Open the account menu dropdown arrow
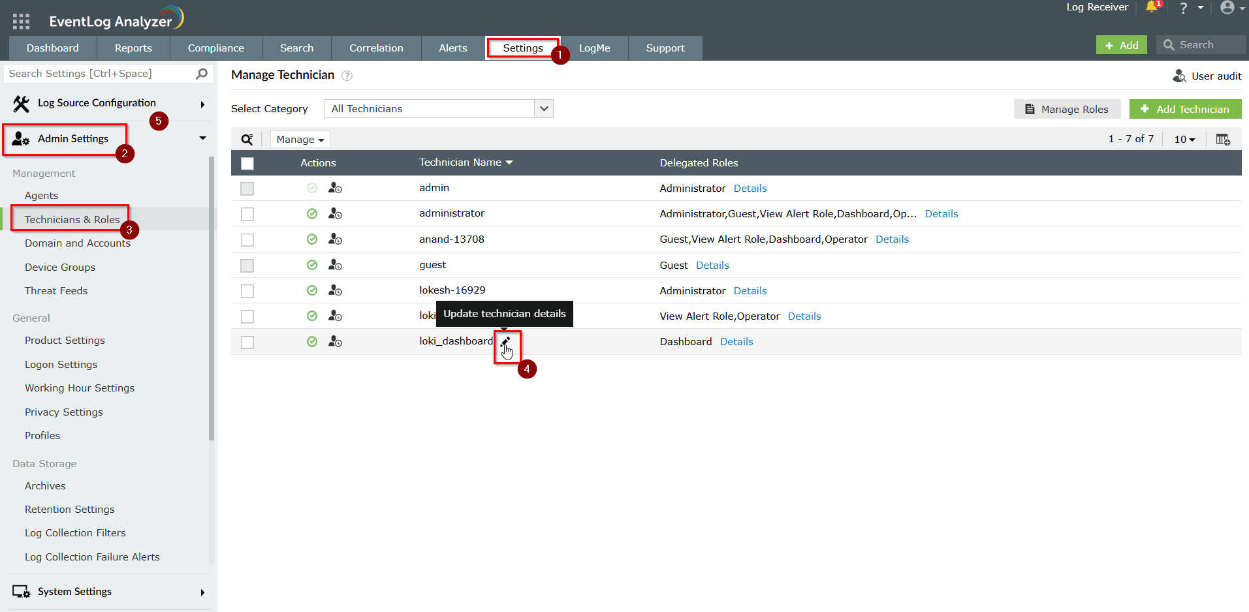Screen dimensions: 1249x612 pyautogui.click(x=1242, y=8)
